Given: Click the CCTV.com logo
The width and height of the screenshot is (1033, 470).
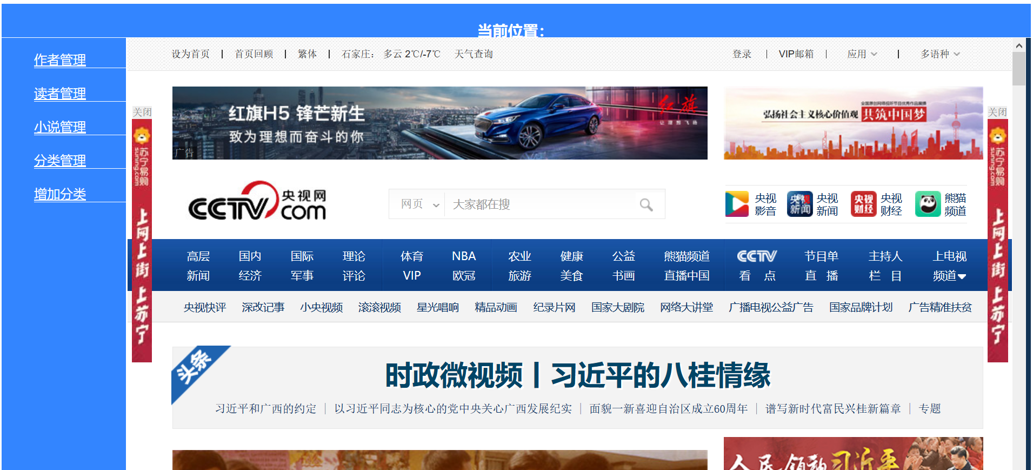Looking at the screenshot, I should (x=257, y=201).
